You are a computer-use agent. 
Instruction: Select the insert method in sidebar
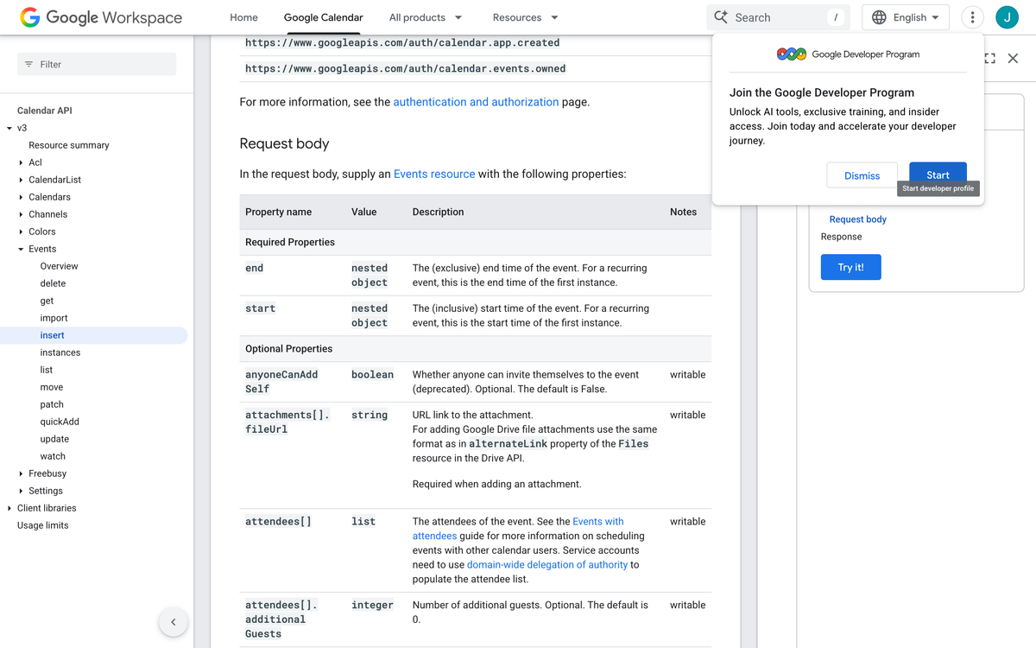(52, 335)
